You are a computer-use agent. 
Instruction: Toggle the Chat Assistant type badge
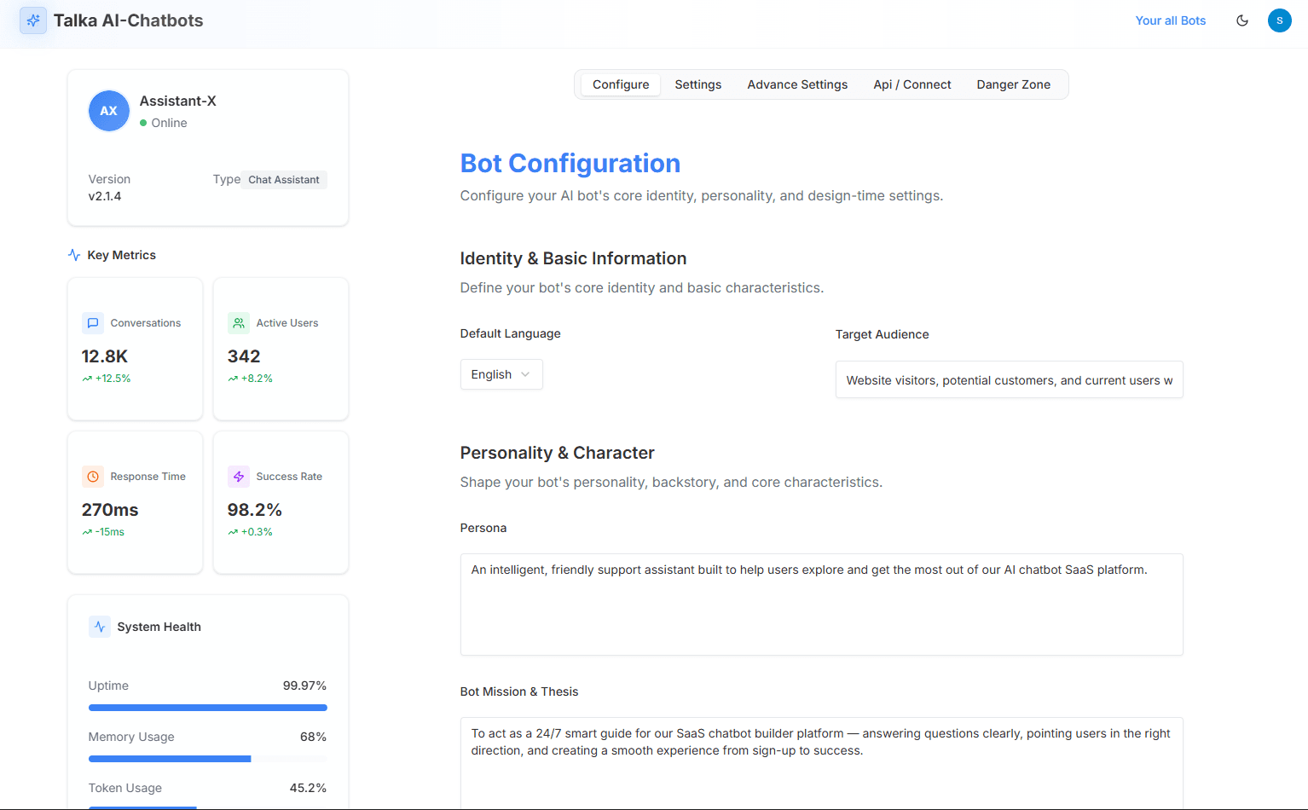pyautogui.click(x=283, y=179)
